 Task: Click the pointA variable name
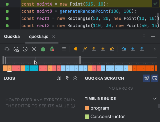(x=44, y=4)
